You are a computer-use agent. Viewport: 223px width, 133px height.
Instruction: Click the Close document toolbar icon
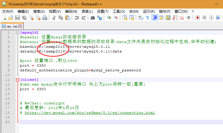click(31, 18)
